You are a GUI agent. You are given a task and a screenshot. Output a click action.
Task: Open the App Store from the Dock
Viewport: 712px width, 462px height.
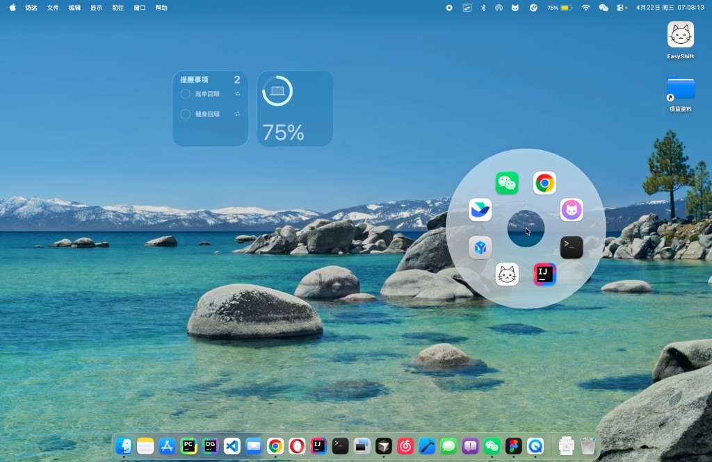tap(167, 446)
